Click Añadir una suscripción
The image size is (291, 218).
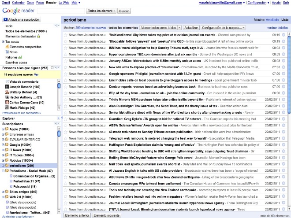(x=21, y=19)
